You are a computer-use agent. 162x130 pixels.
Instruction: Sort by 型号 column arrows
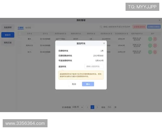coord(47,34)
